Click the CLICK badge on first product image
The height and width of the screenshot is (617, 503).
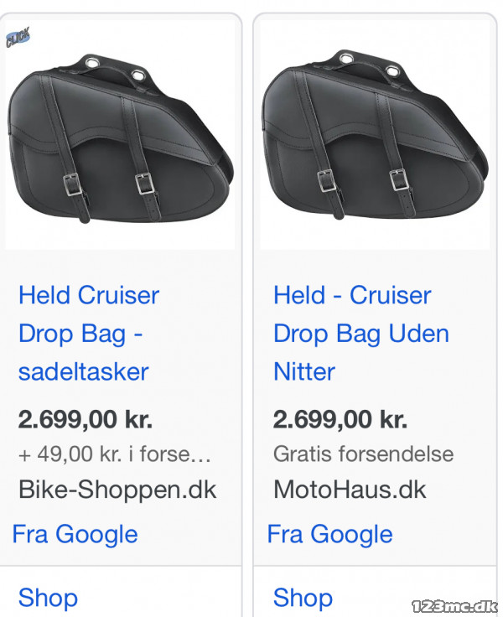[17, 39]
